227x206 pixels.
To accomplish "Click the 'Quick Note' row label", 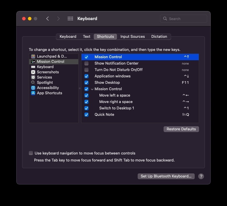I will coord(104,115).
